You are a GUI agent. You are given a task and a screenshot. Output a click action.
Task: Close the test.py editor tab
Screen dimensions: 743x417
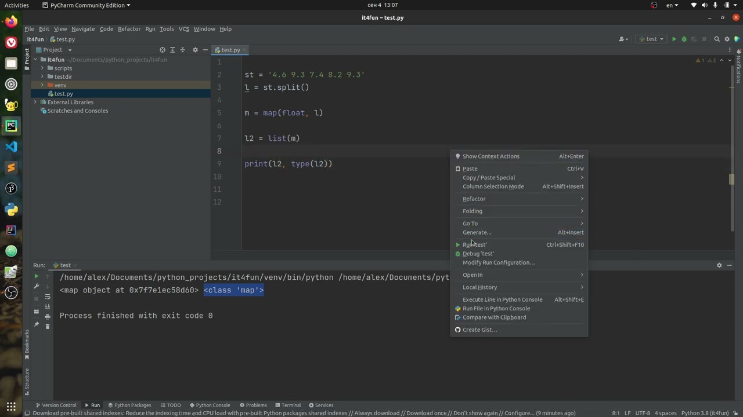245,50
